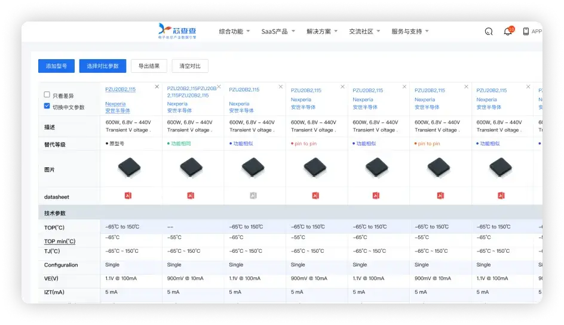Click chip image in 原型号 column
This screenshot has width=564, height=325.
click(x=129, y=167)
